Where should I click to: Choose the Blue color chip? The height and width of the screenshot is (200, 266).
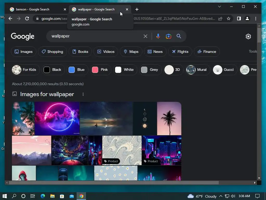click(x=77, y=70)
